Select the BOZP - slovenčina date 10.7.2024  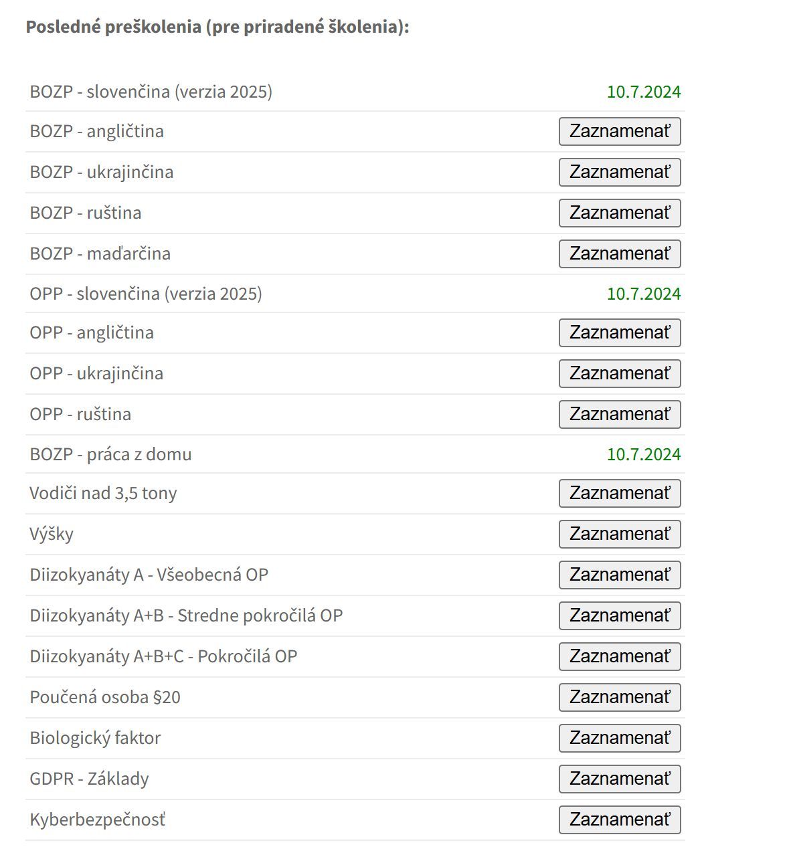click(x=644, y=92)
